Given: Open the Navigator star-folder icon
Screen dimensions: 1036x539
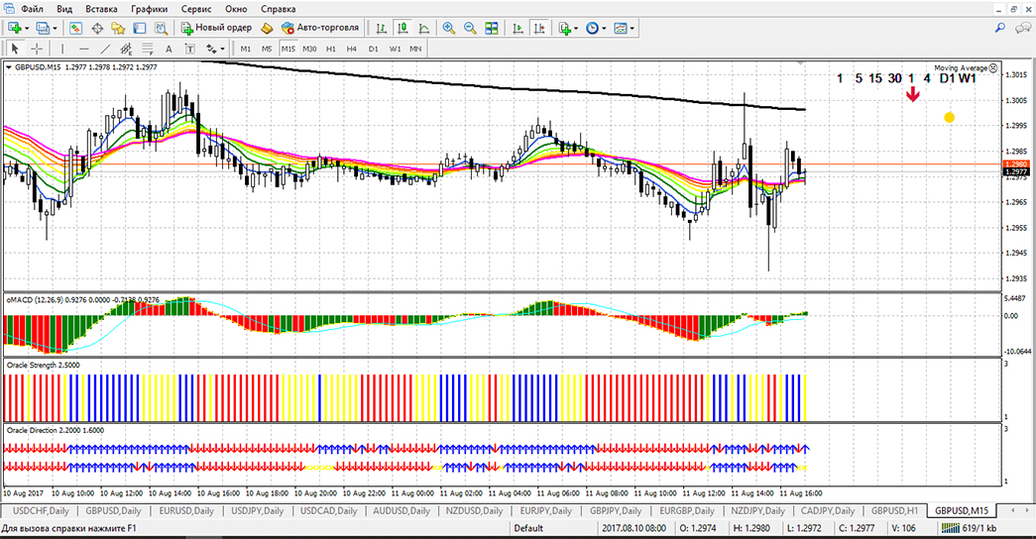Looking at the screenshot, I should click(x=118, y=28).
